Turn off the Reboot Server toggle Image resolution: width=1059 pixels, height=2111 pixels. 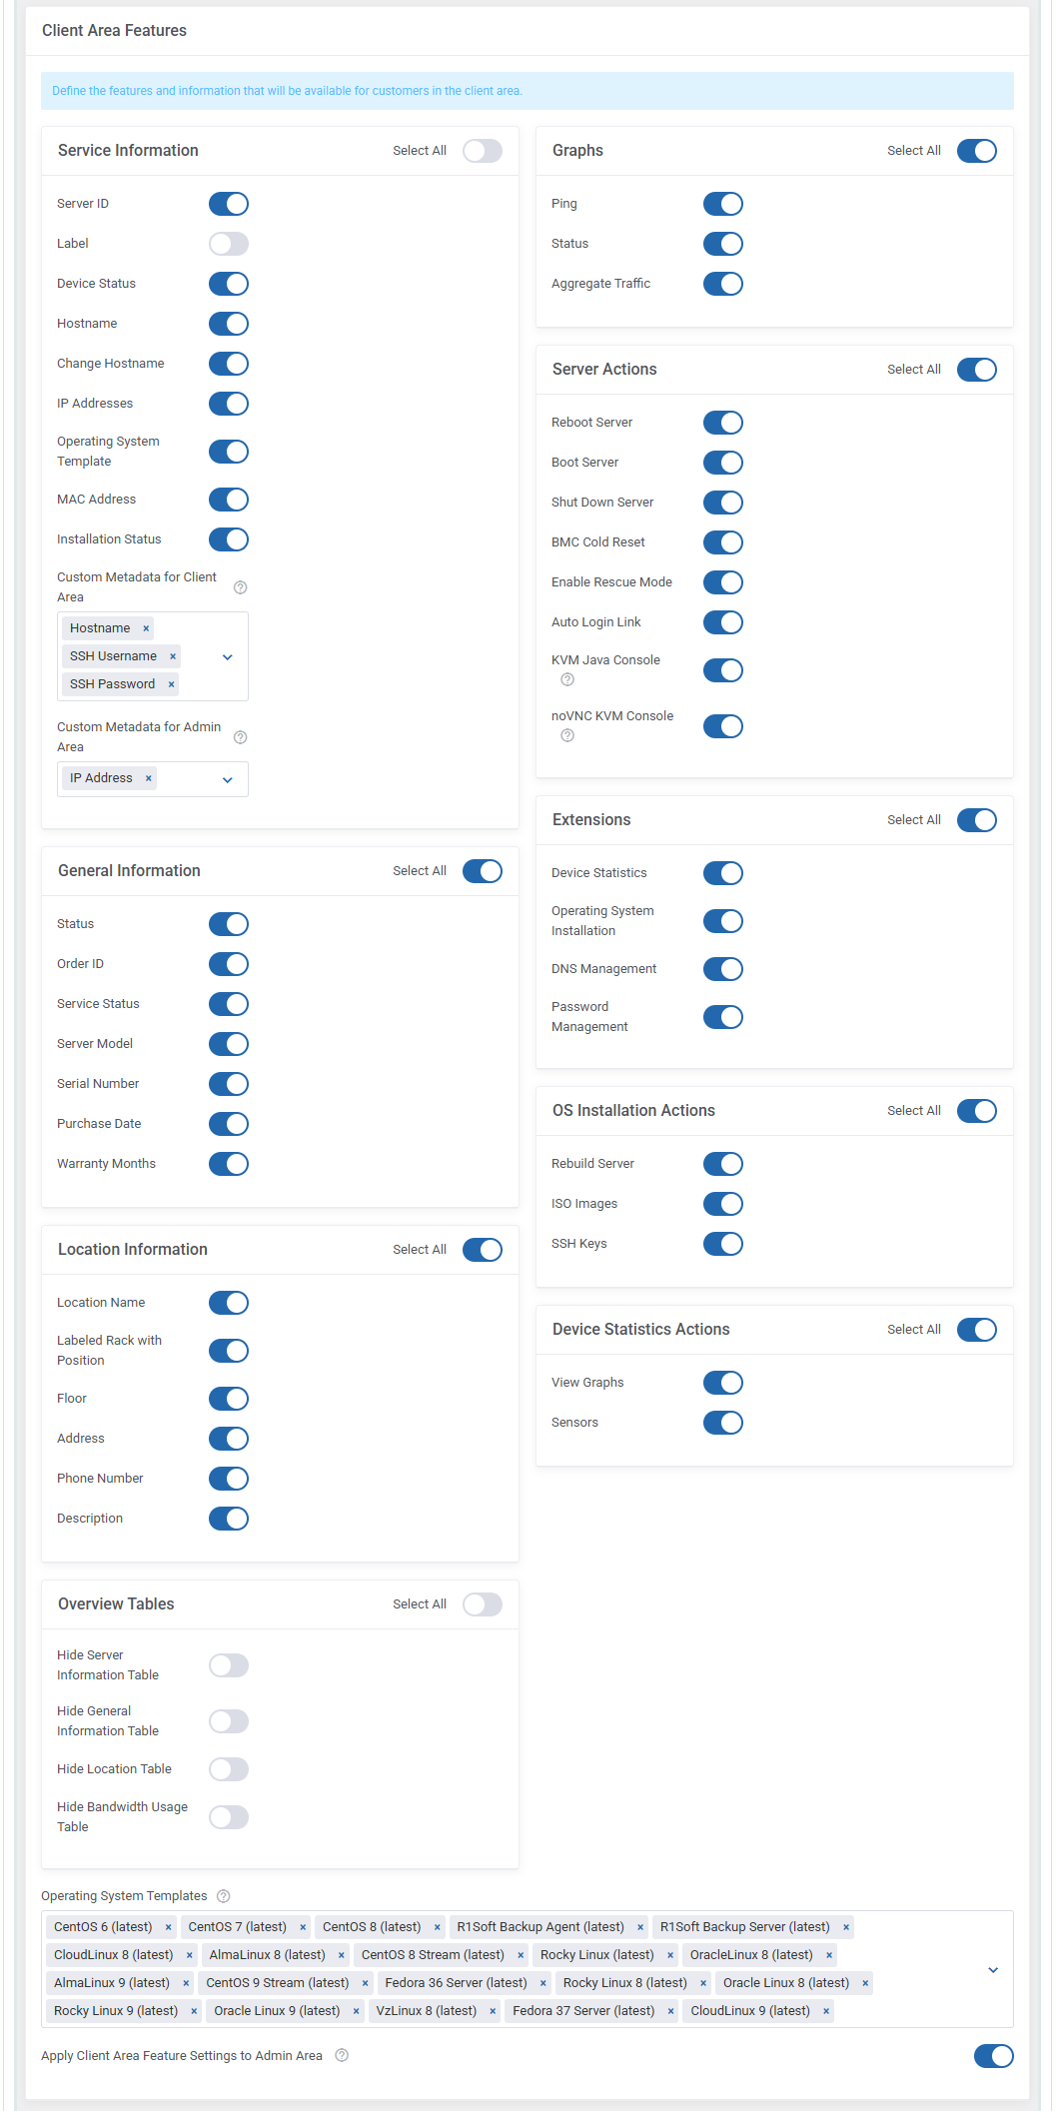pos(723,423)
